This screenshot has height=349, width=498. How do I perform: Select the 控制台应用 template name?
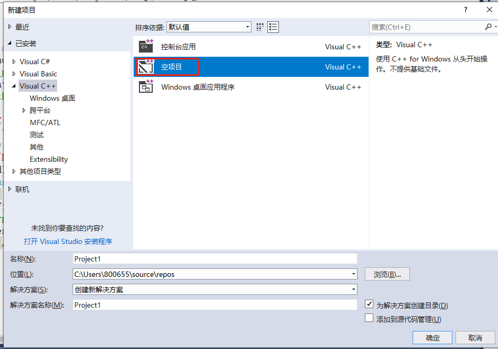178,47
